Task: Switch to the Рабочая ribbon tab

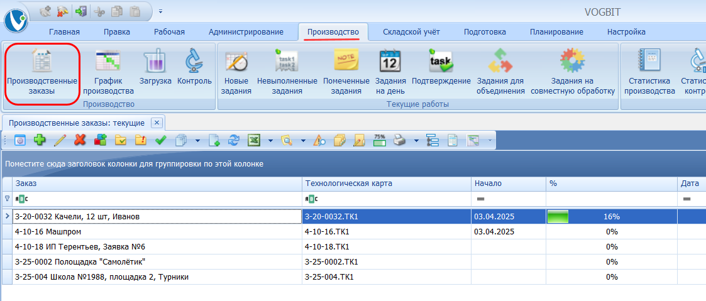Action: [169, 32]
